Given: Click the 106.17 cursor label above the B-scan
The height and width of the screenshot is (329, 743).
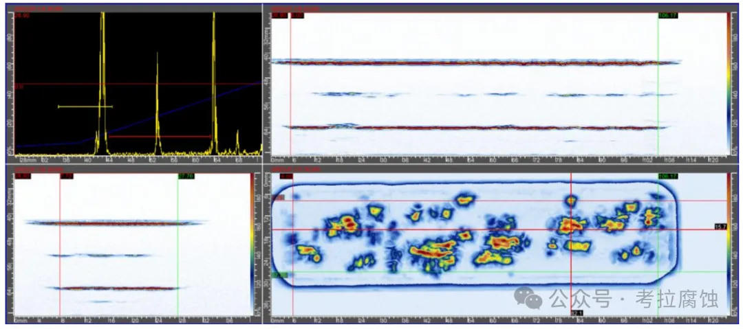Looking at the screenshot, I should click(667, 15).
